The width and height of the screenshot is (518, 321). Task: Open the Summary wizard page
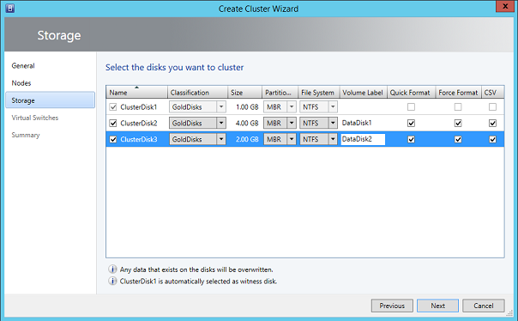point(26,135)
